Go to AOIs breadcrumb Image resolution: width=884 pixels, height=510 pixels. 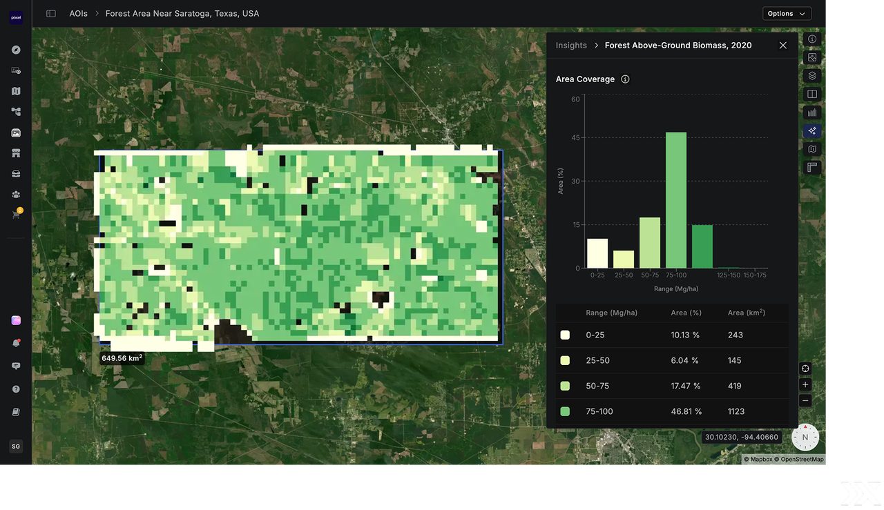tap(79, 14)
